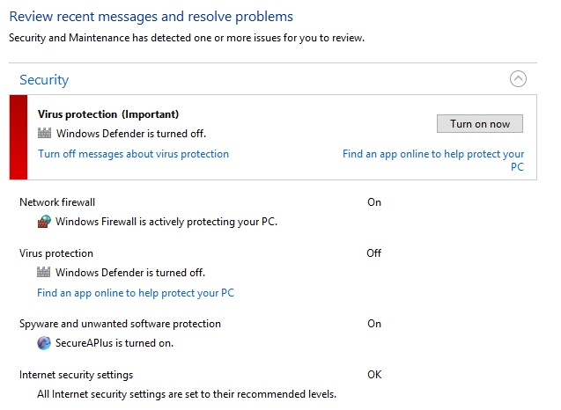The height and width of the screenshot is (410, 561).
Task: Select the Security section heading
Action: pyautogui.click(x=44, y=80)
